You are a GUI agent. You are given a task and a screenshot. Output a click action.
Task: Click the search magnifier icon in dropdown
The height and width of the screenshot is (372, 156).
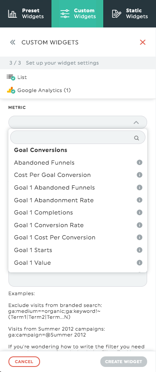coord(137,138)
